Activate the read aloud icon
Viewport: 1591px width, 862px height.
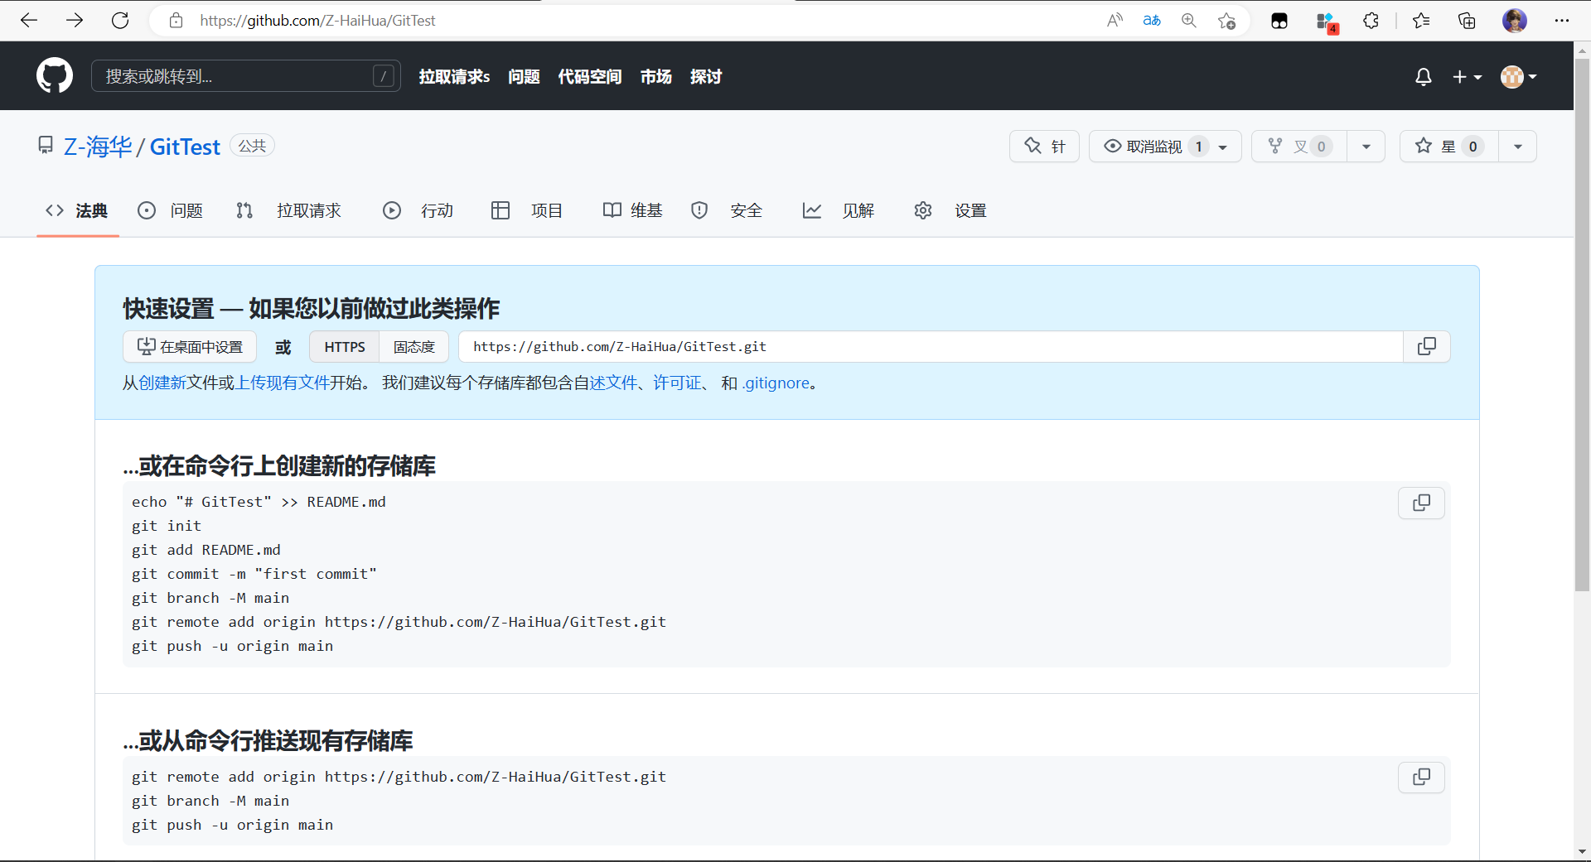[x=1115, y=21]
